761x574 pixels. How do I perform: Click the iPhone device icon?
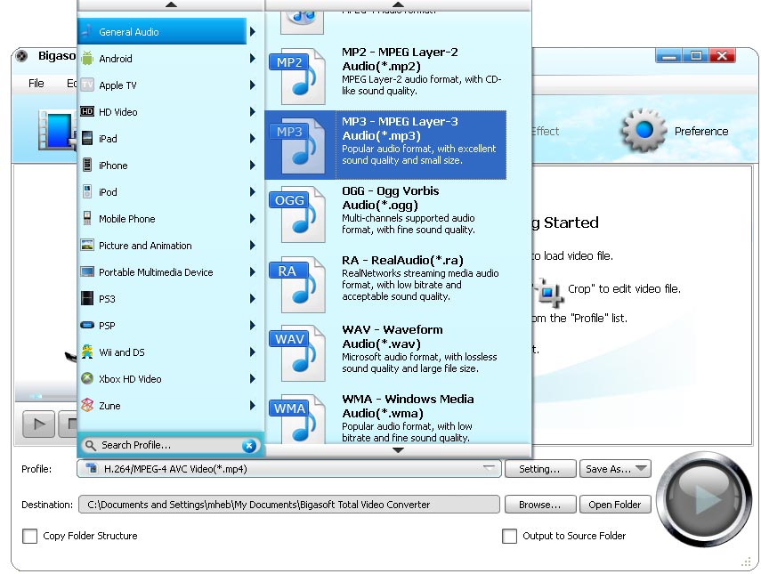pos(87,165)
